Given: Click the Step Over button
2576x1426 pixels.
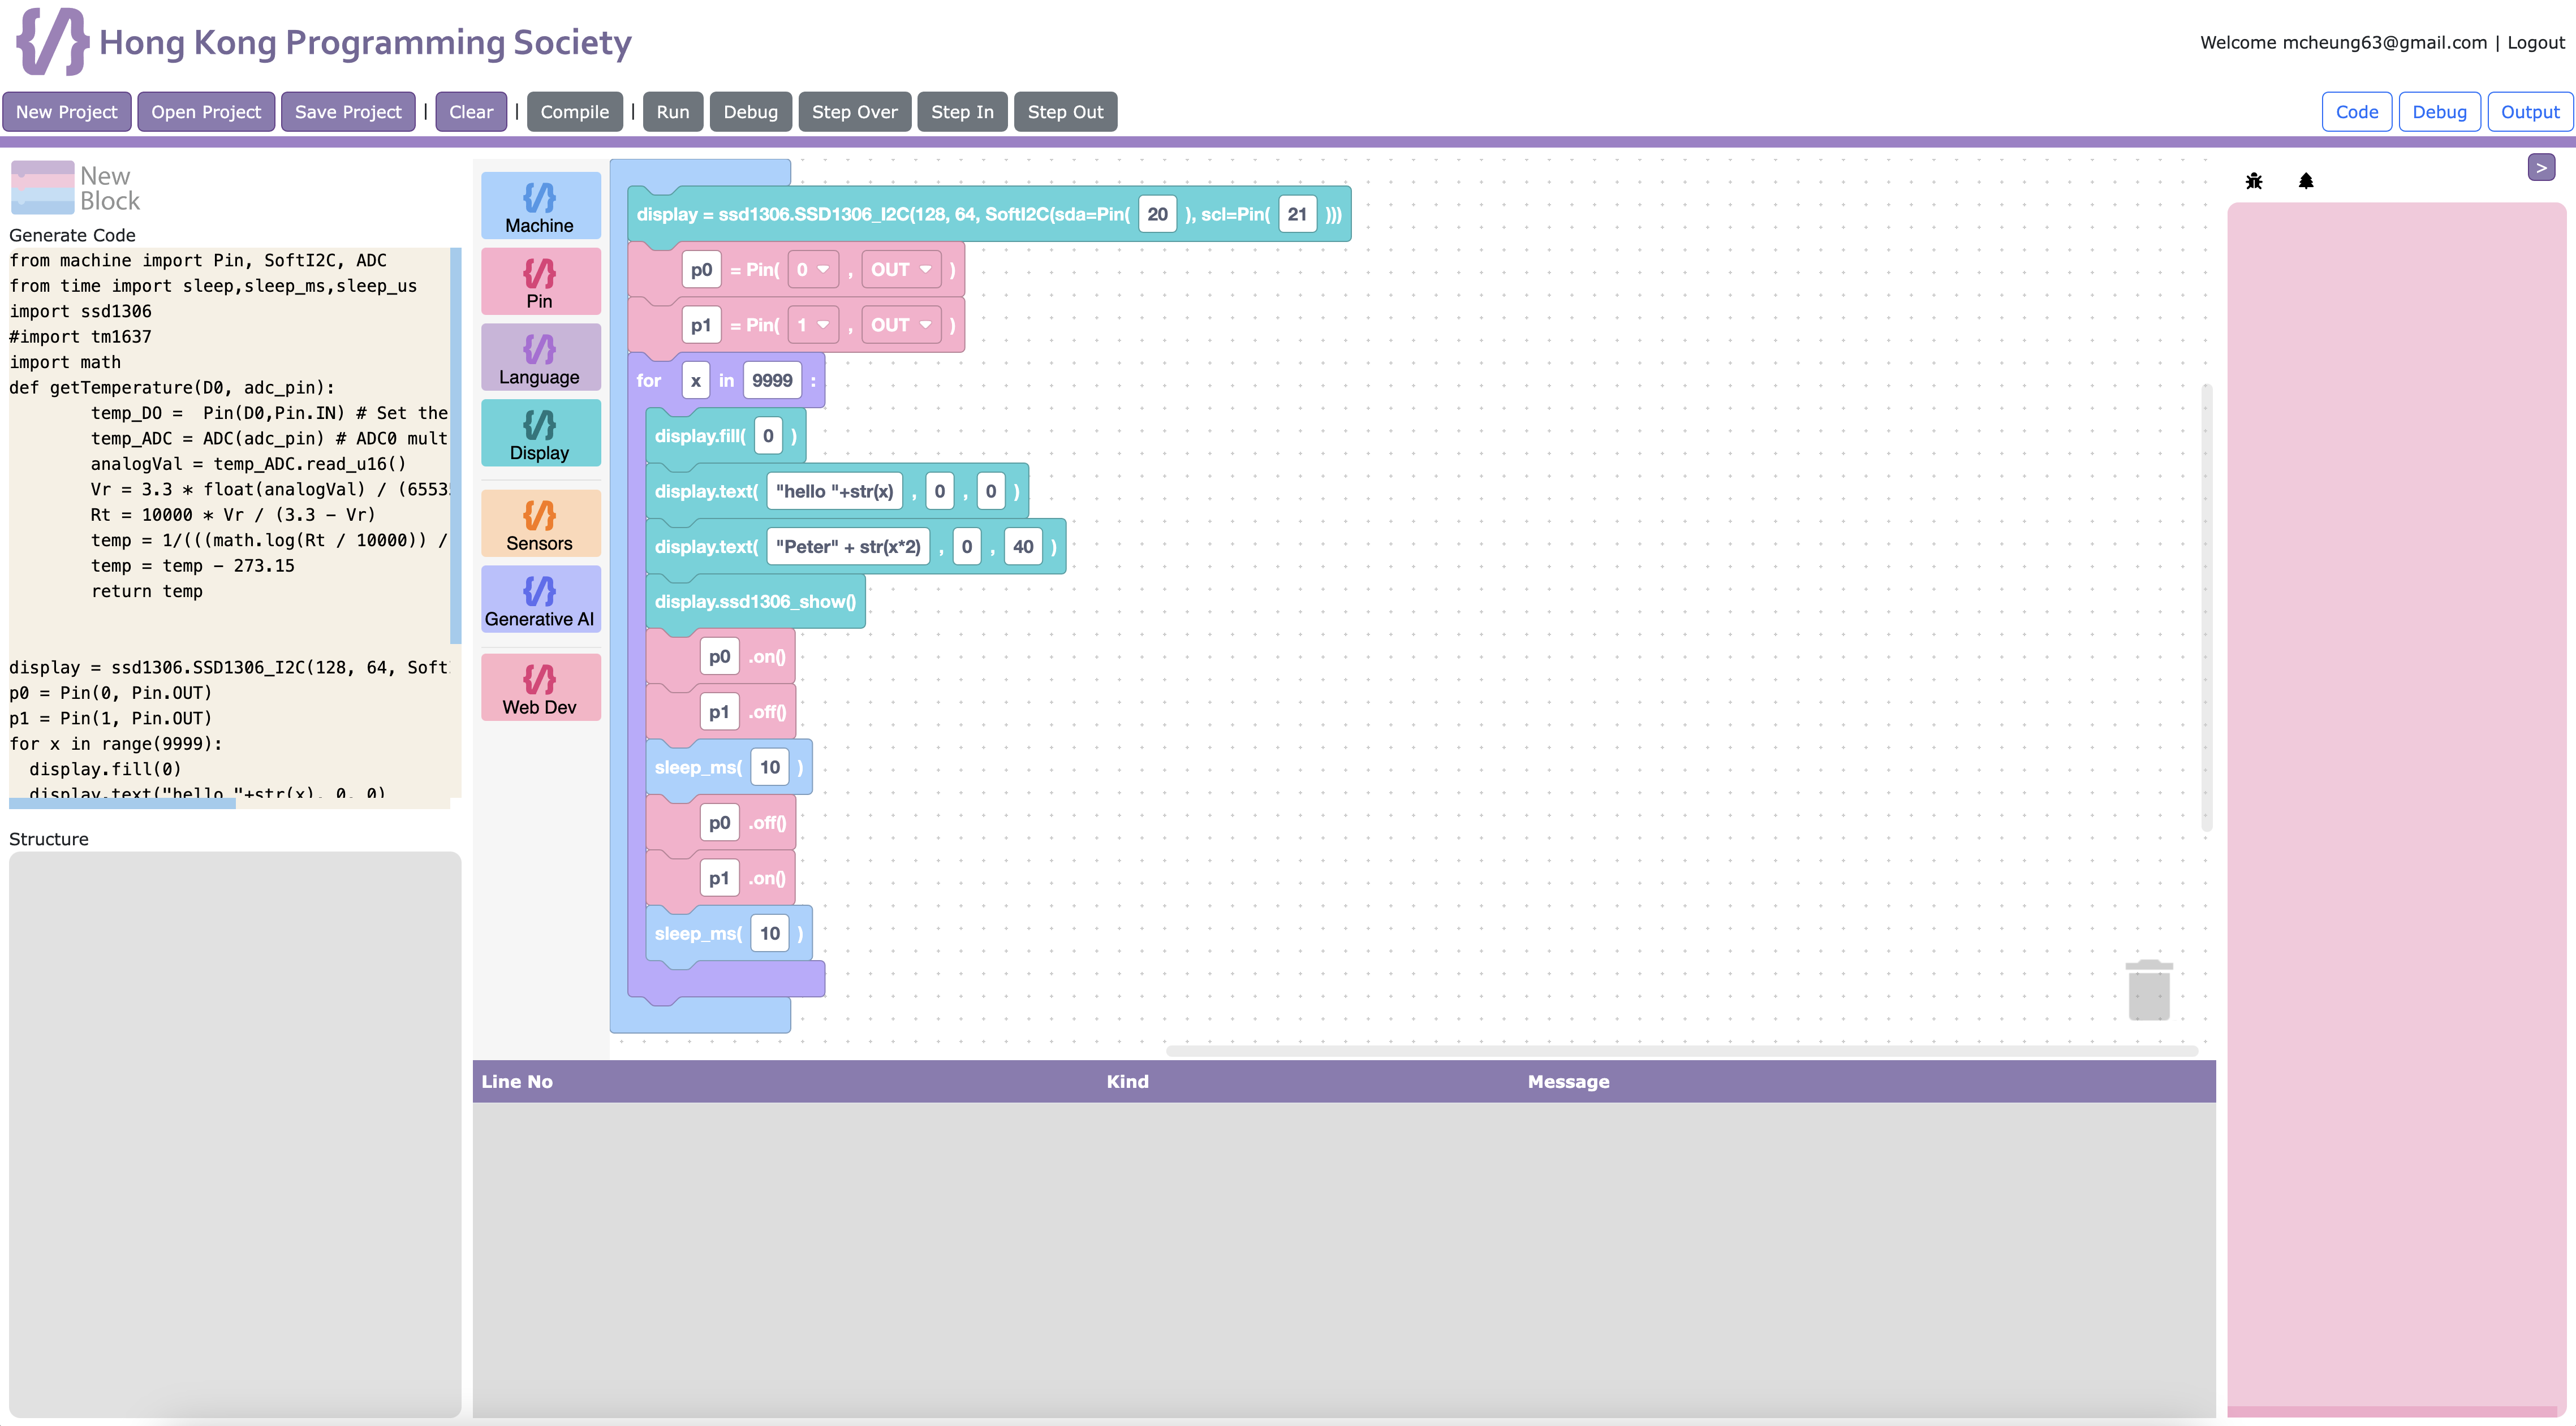Looking at the screenshot, I should [x=855, y=112].
